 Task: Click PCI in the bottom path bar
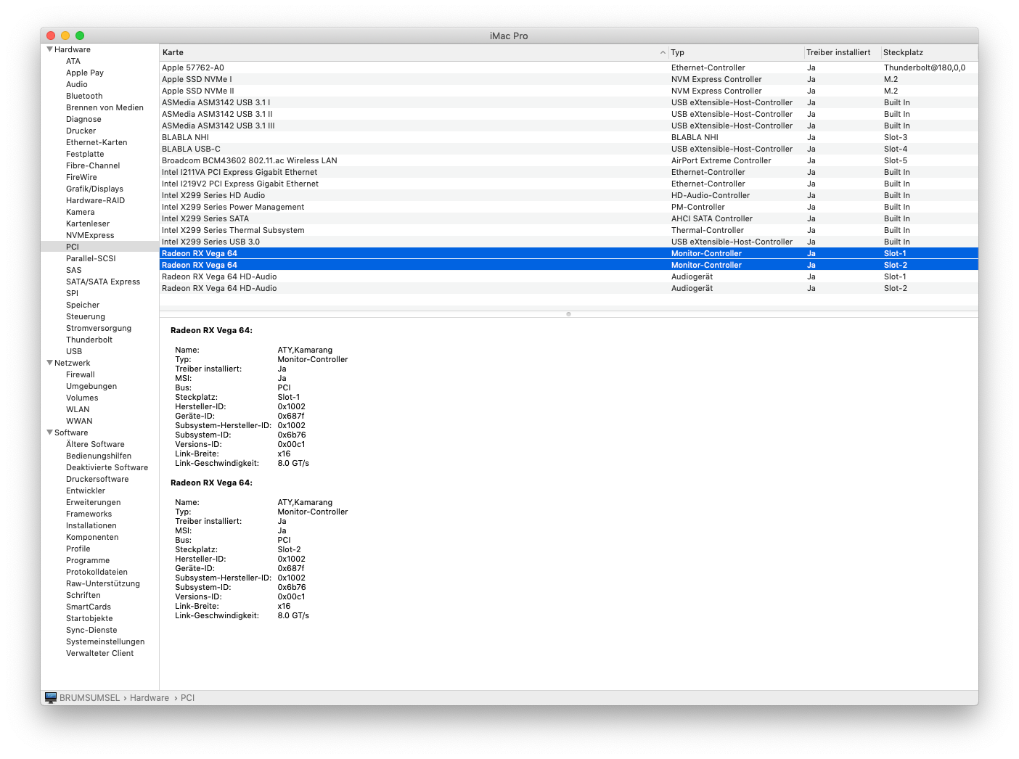[187, 698]
